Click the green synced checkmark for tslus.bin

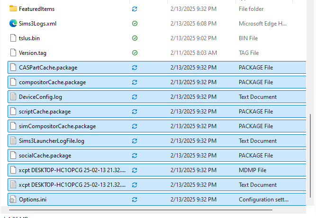[135, 38]
